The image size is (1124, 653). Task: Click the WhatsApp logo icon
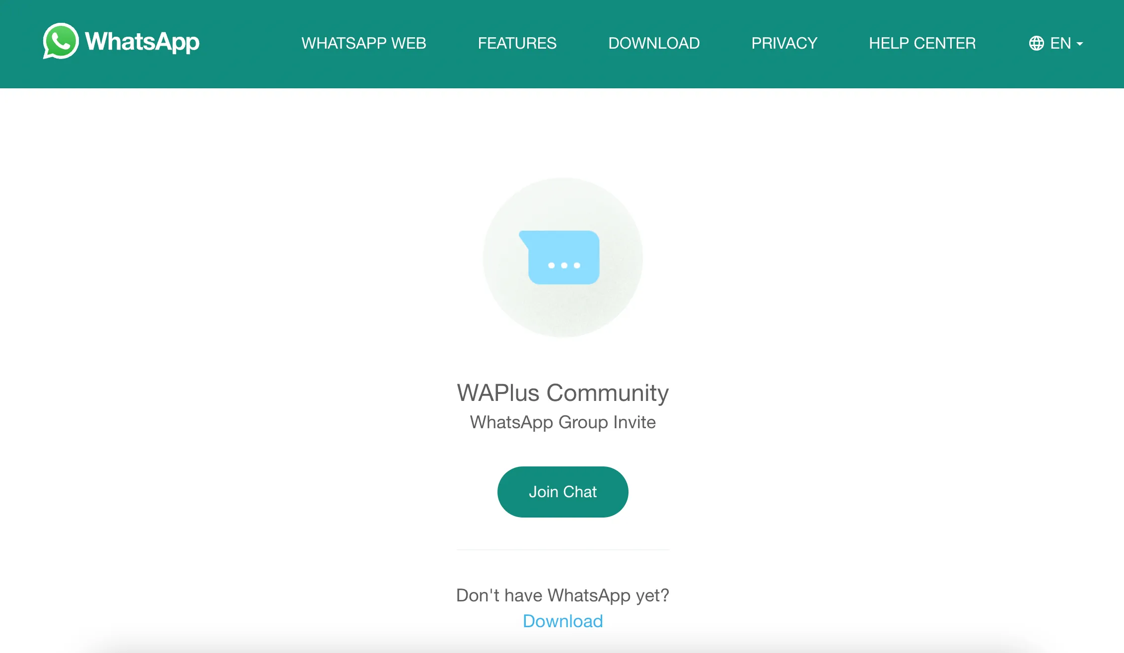tap(61, 41)
